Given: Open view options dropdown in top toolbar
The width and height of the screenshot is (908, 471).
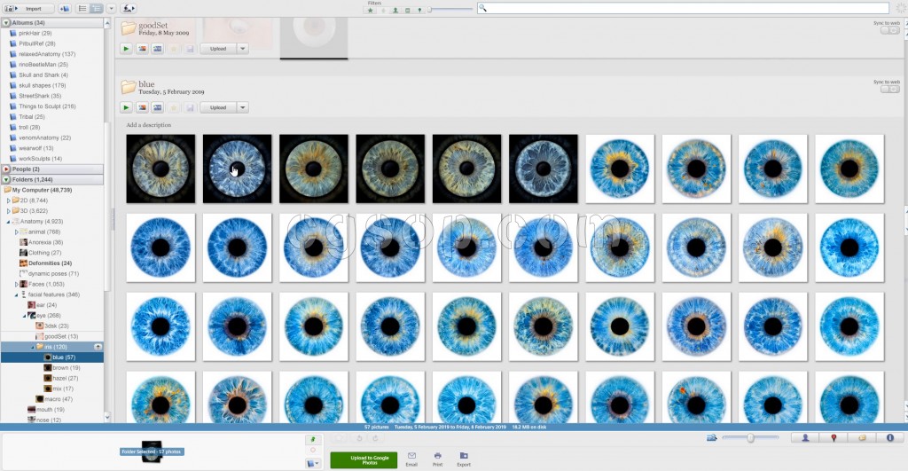Looking at the screenshot, I should [111, 9].
